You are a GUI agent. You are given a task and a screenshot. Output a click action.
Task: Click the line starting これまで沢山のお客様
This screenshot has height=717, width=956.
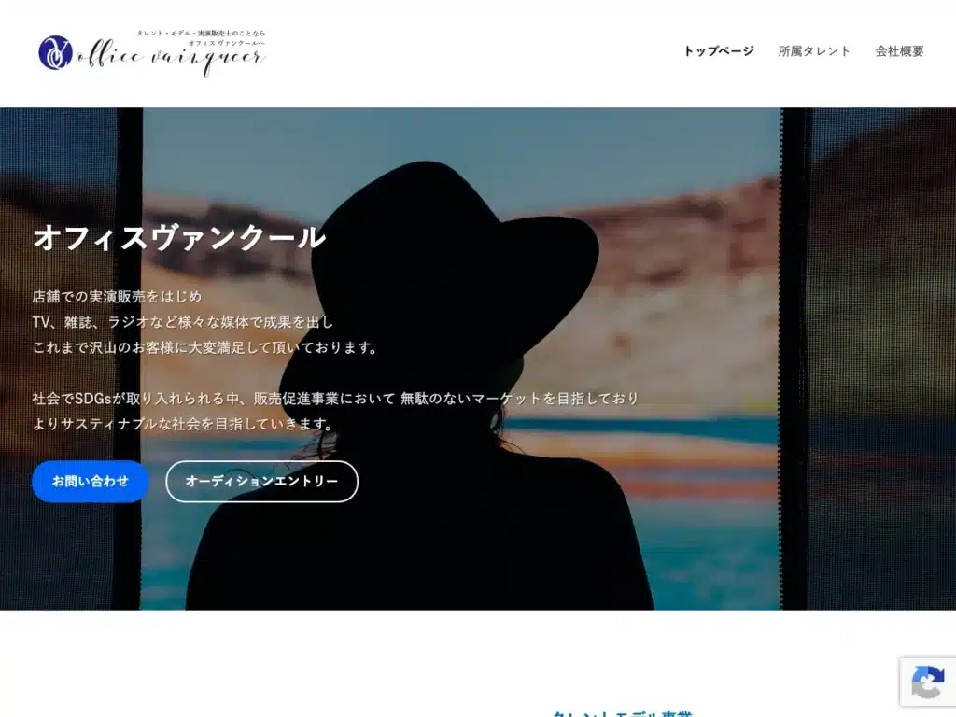pyautogui.click(x=204, y=347)
